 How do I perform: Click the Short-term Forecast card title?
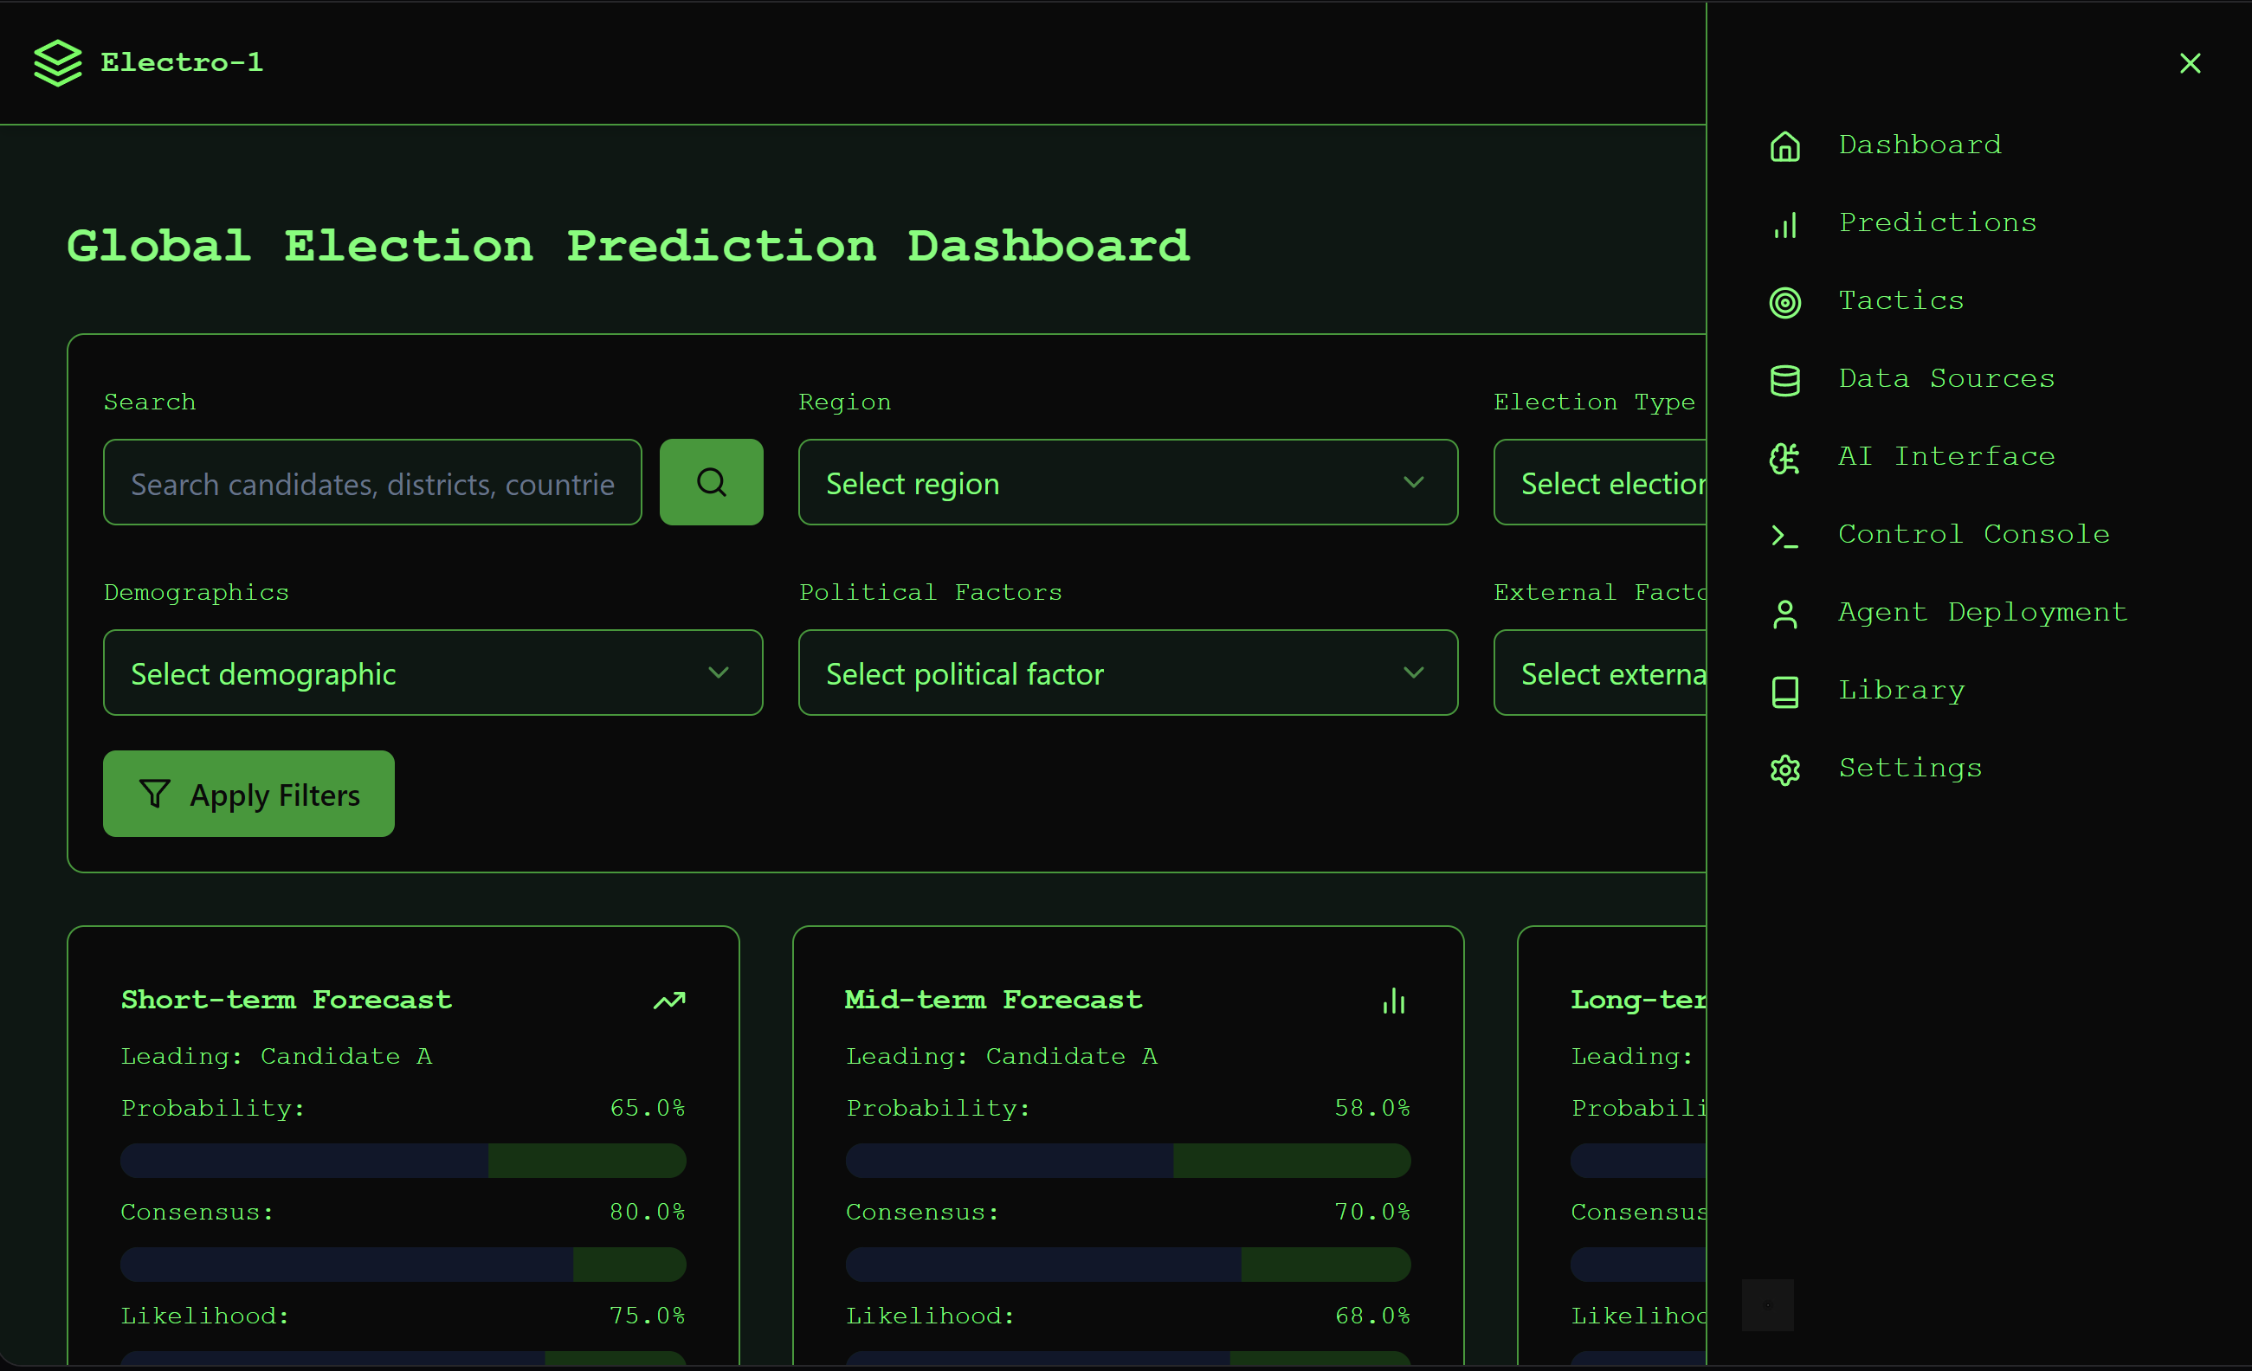(x=286, y=1001)
